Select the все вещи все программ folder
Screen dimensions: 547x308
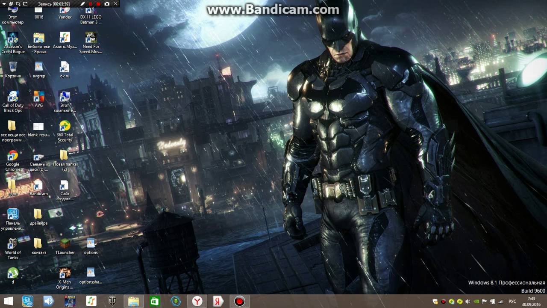click(x=13, y=131)
